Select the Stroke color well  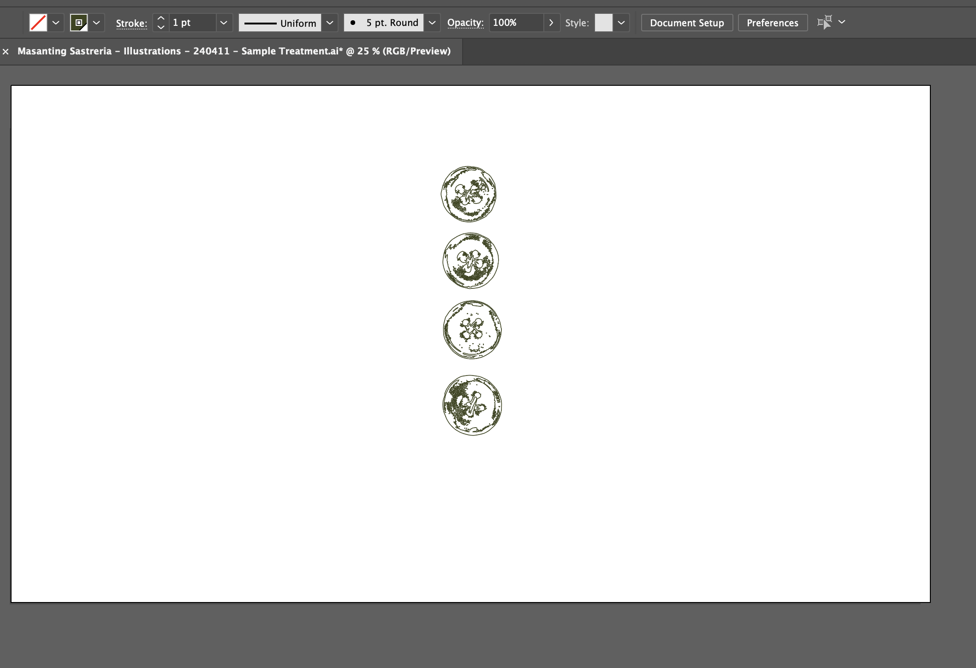(x=79, y=22)
